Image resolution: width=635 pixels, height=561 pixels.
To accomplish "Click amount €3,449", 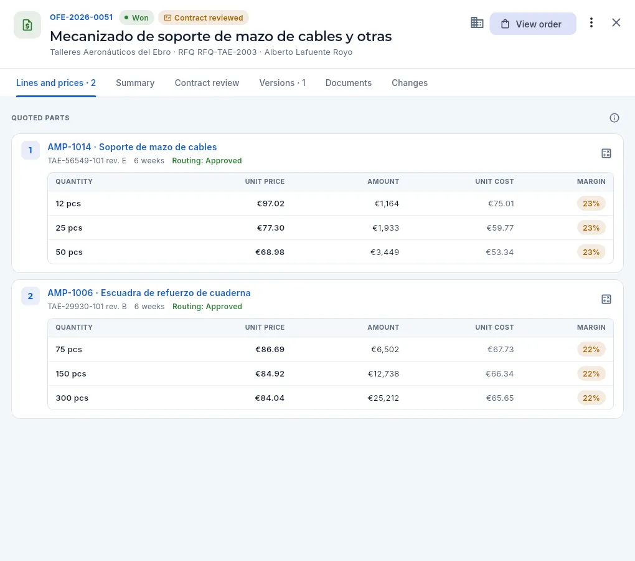I will (385, 252).
